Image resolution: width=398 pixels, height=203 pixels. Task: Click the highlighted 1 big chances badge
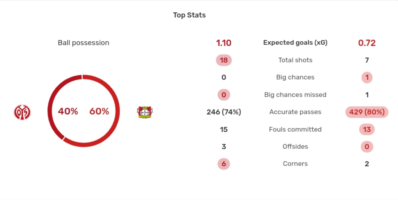coord(367,78)
